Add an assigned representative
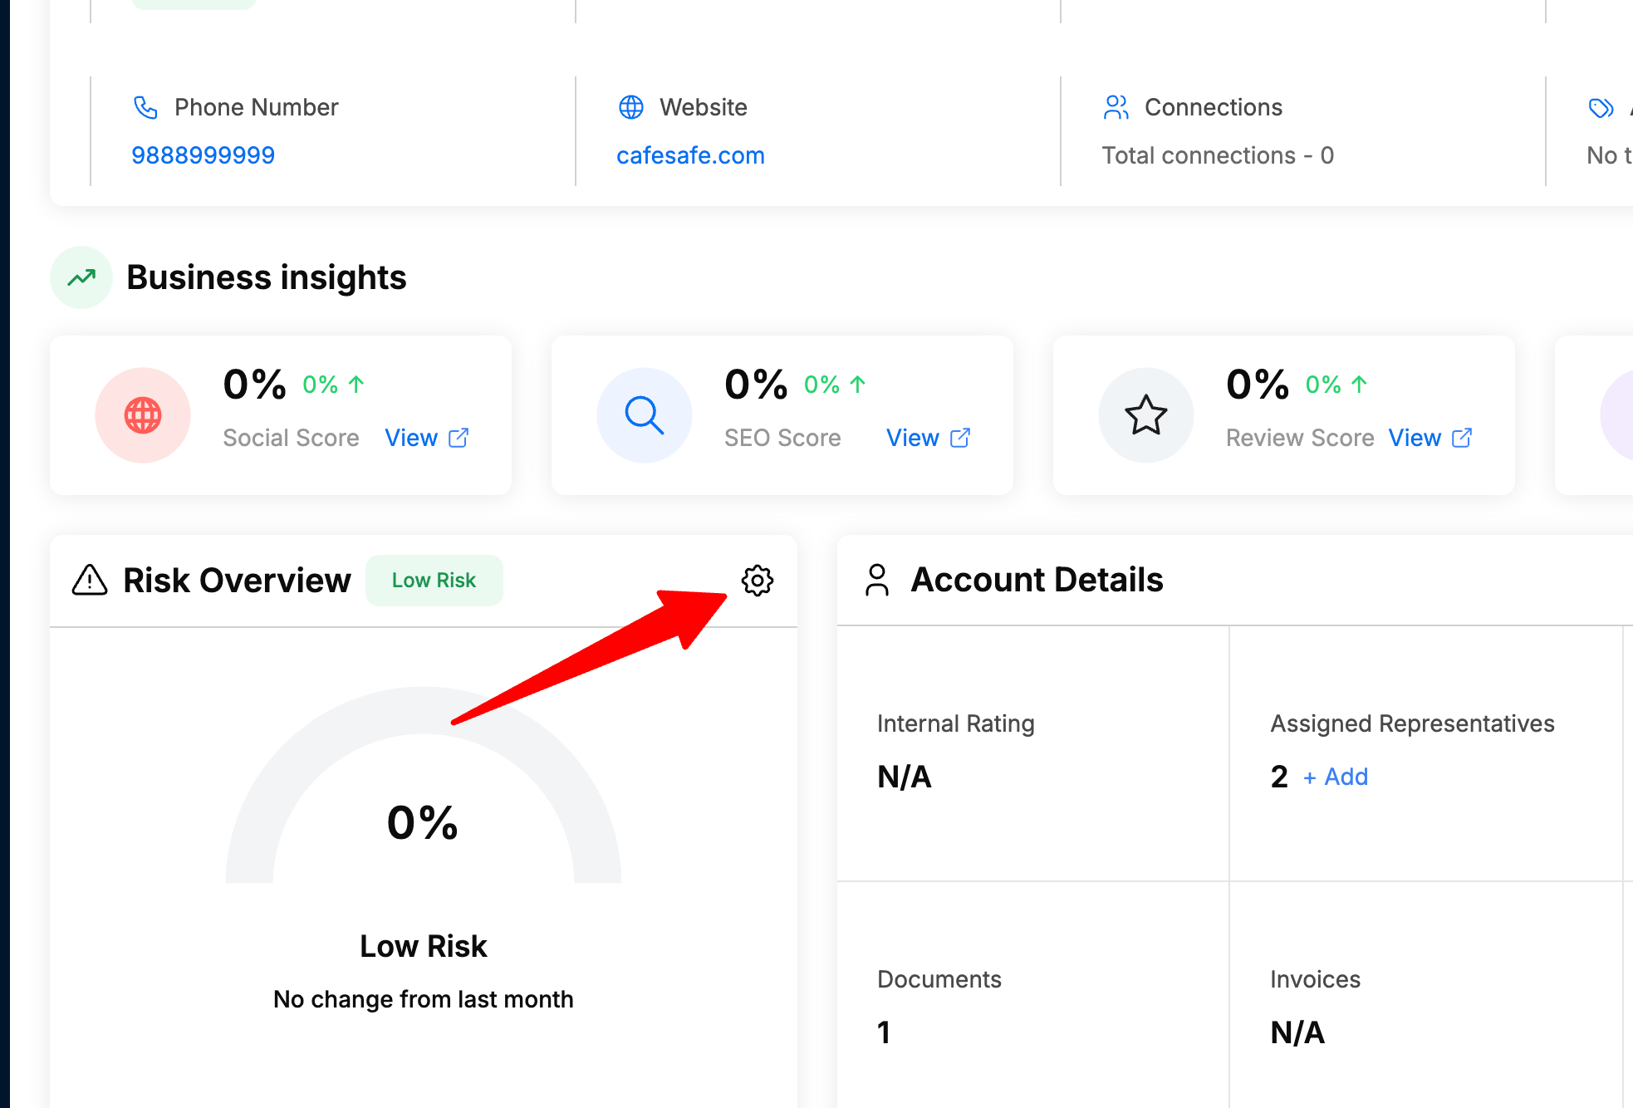Image resolution: width=1633 pixels, height=1108 pixels. 1336,777
